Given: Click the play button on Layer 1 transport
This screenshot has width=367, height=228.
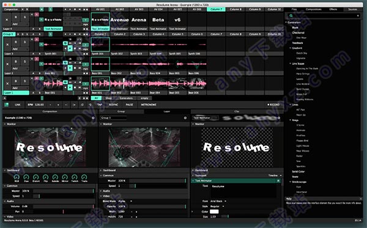Looking at the screenshot, I should click(70, 87).
